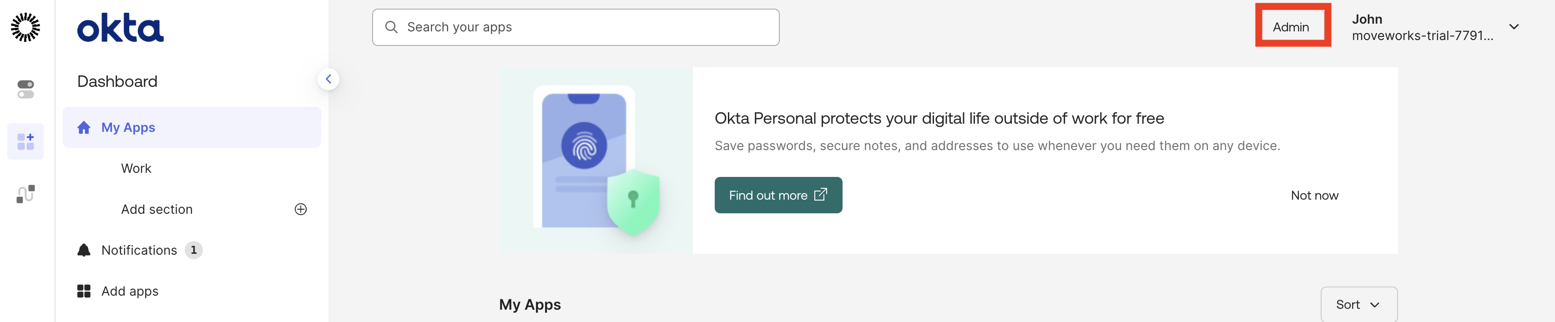Click the home icon next to My Apps
Viewport: 1555px width, 322px height.
coord(84,127)
